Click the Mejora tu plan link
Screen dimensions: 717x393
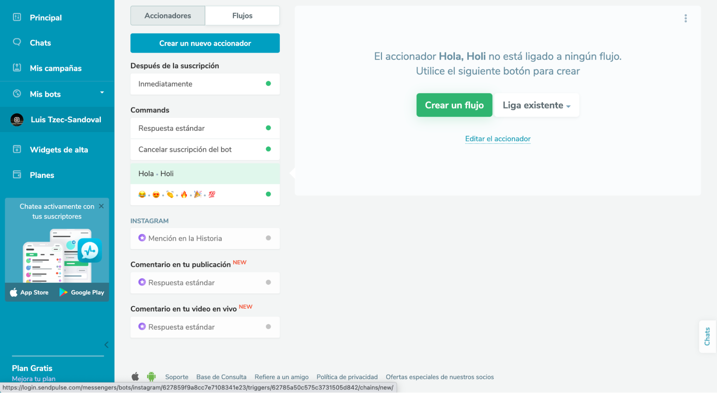(x=34, y=379)
